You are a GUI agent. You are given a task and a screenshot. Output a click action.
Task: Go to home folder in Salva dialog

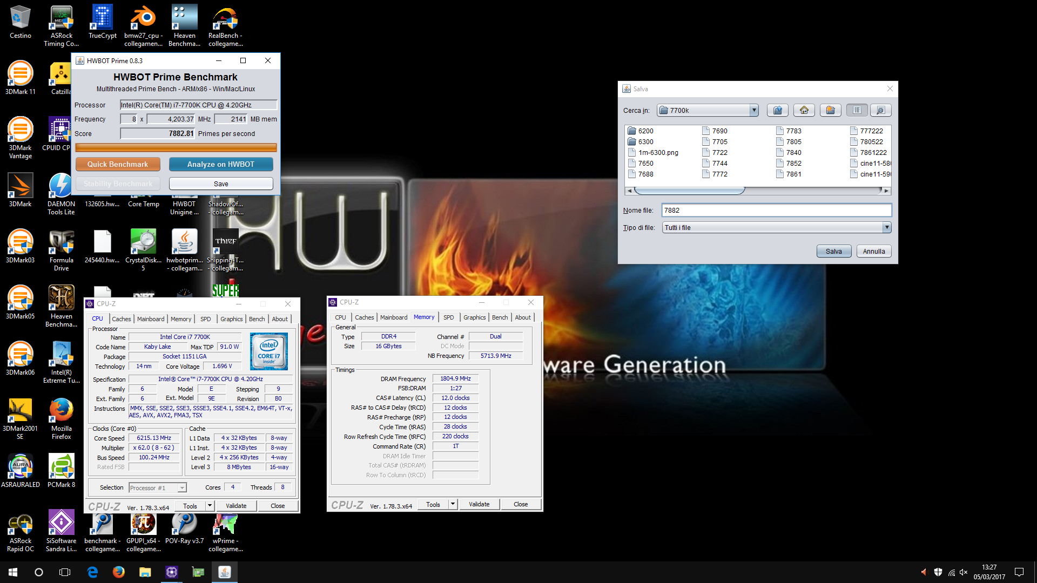(x=804, y=110)
